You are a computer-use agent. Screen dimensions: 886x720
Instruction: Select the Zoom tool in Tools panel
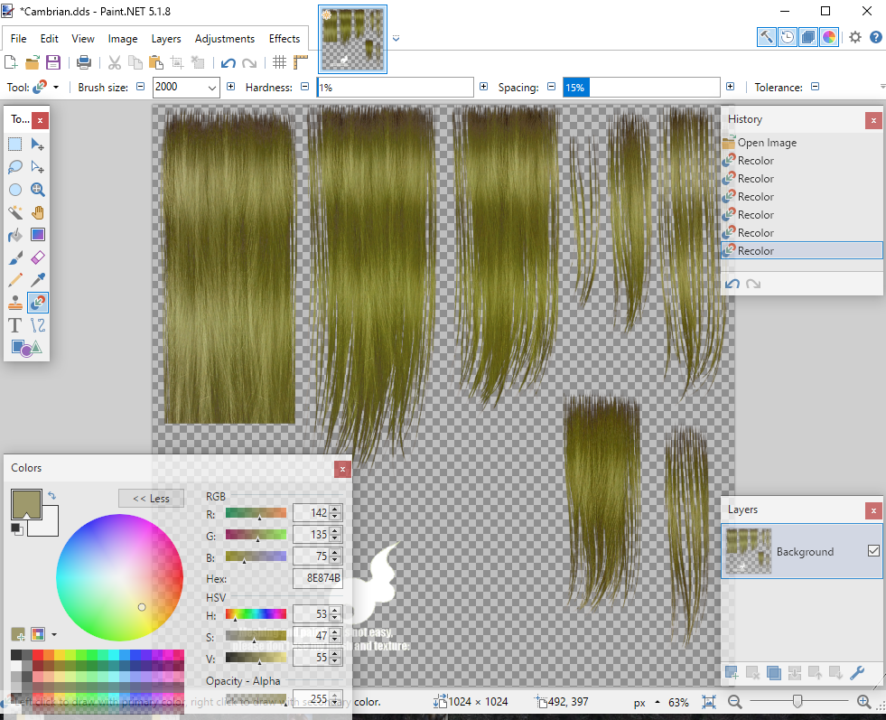(38, 190)
